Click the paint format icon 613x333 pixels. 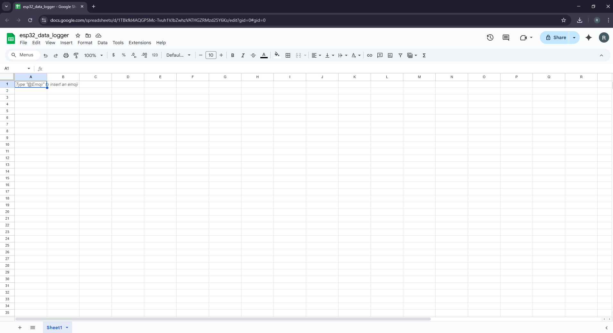[x=76, y=55]
